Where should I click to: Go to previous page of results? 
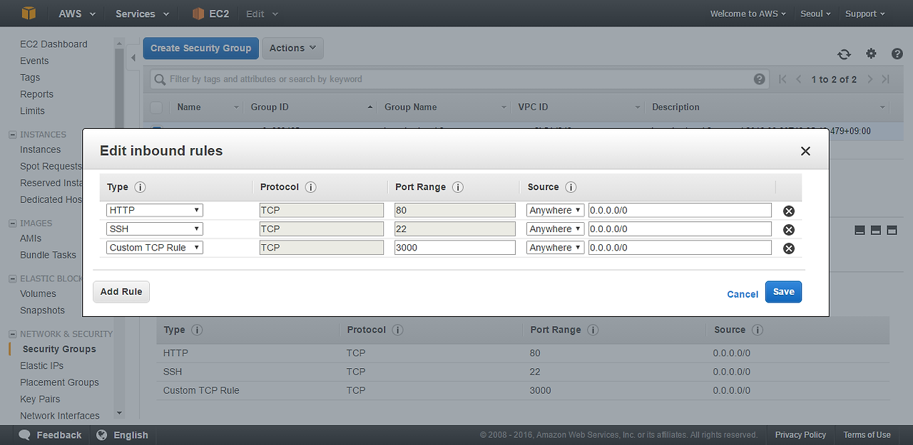799,79
